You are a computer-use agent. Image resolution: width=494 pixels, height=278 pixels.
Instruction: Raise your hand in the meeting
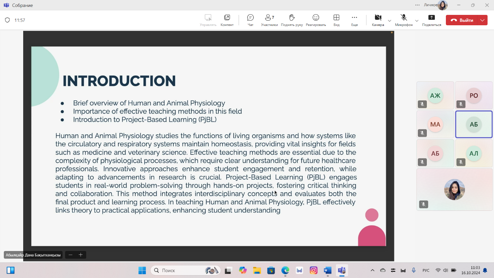[x=292, y=20]
